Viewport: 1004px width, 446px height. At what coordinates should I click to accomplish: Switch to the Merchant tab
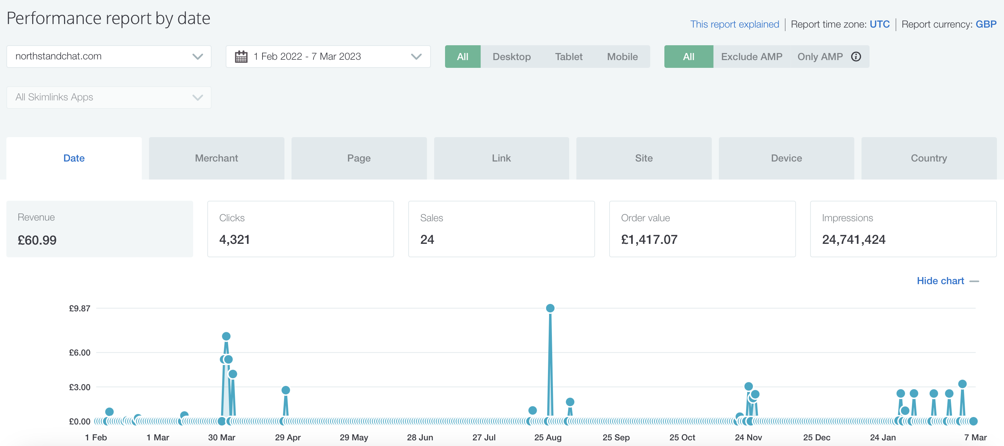[217, 157]
